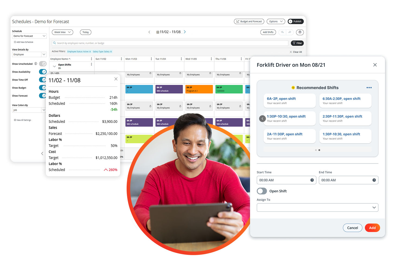The height and width of the screenshot is (276, 400).
Task: Select the 2:30P-11:30P open shift recommendation
Action: (x=345, y=118)
